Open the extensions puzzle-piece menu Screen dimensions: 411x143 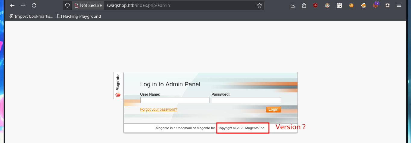coord(304,5)
